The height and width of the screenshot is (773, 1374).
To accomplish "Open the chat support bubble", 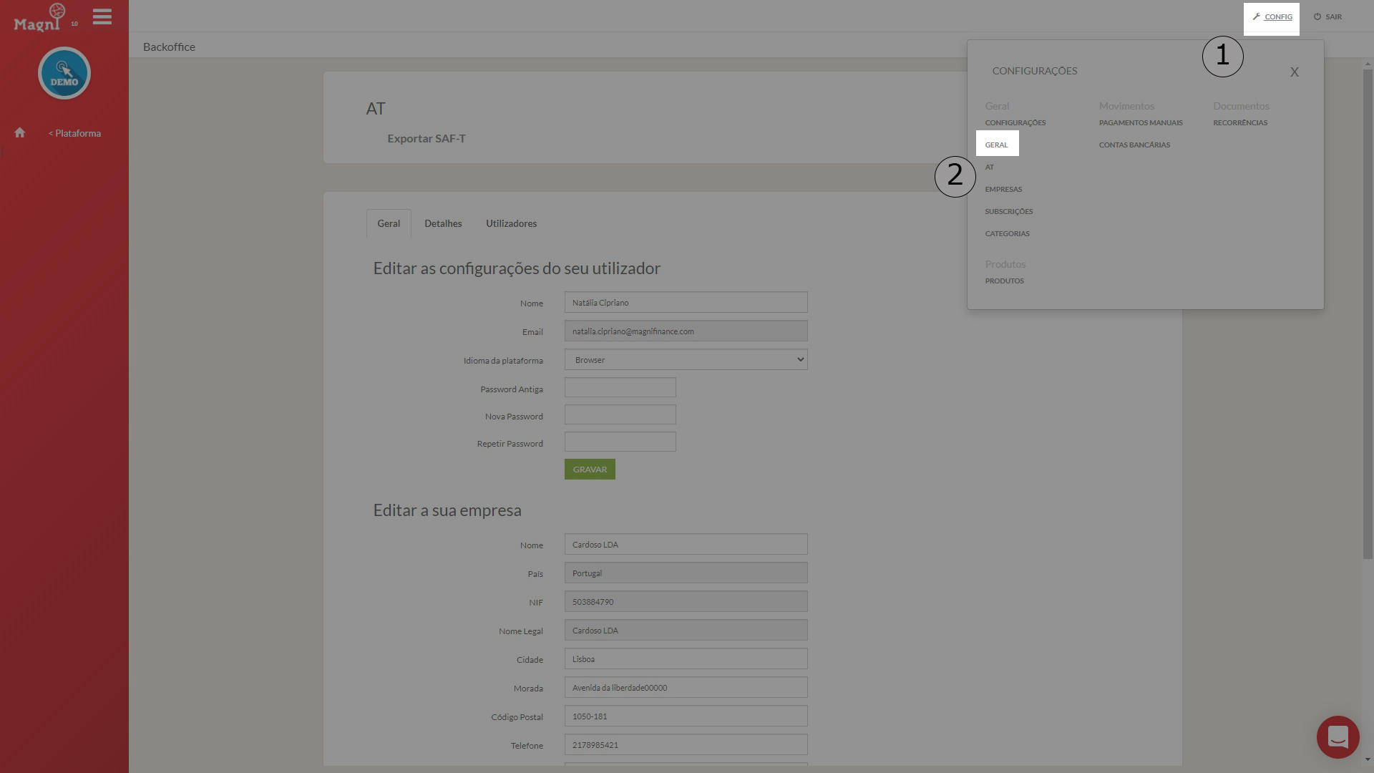I will click(x=1338, y=736).
